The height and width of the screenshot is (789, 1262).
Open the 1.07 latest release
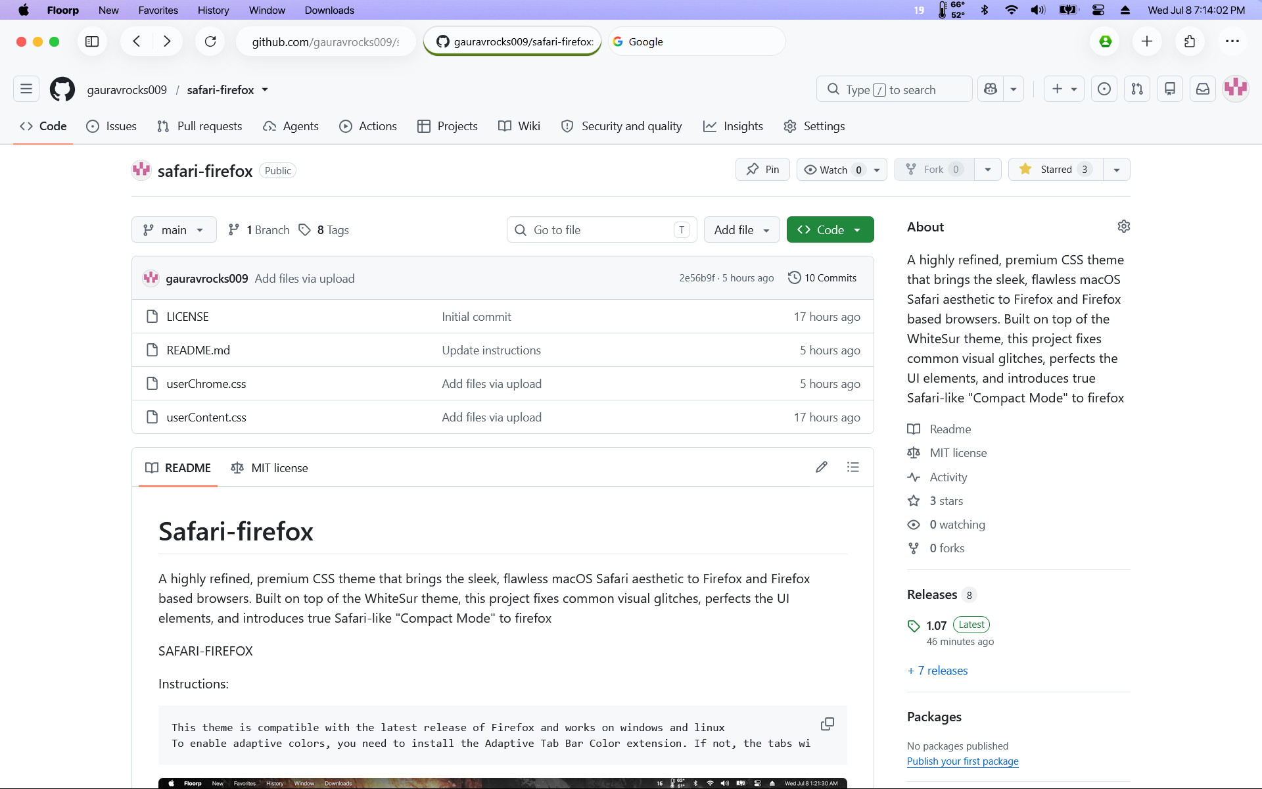[936, 625]
